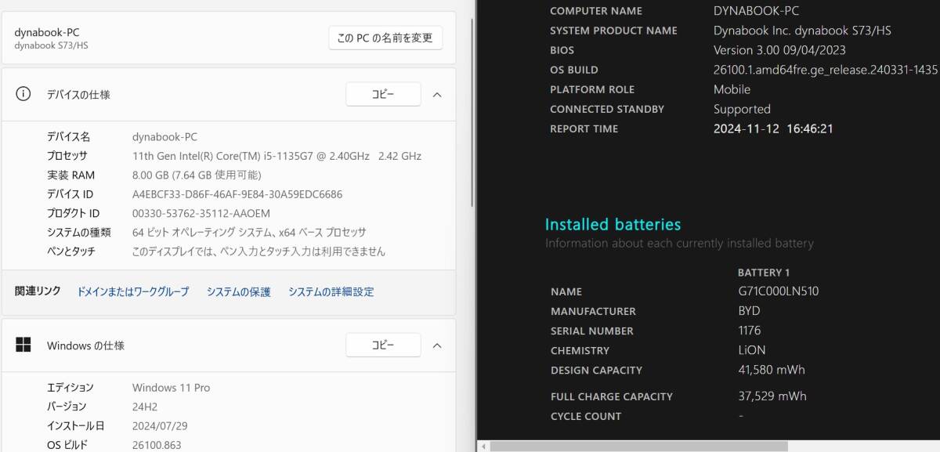This screenshot has height=452, width=940.
Task: Collapse the デバイスの仕様 section chevron
Action: (x=437, y=95)
